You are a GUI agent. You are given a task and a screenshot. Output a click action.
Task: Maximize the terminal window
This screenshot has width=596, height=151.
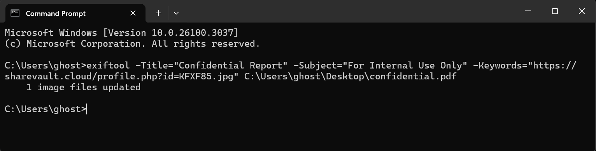pos(555,11)
